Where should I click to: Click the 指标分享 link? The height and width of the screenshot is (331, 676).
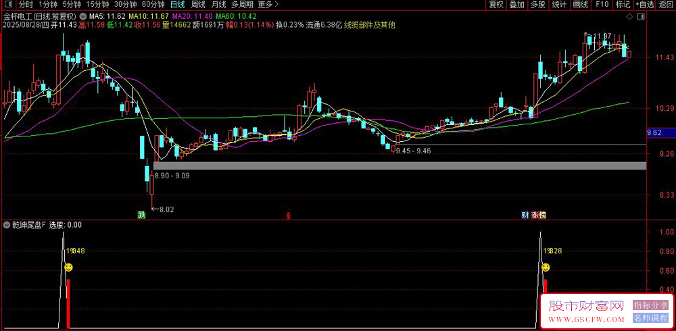coord(650,305)
